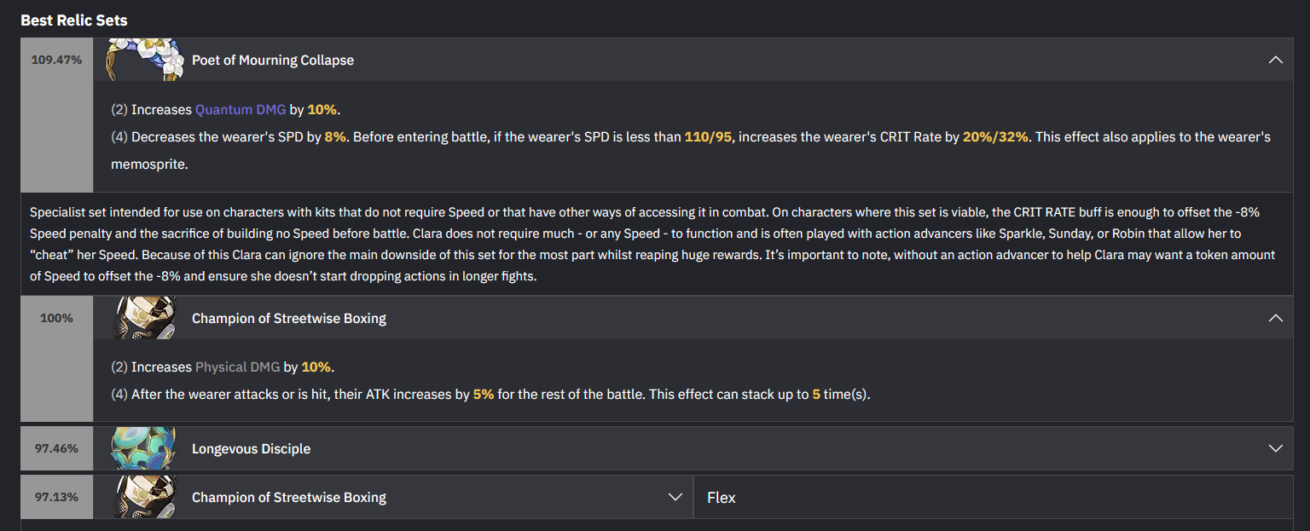
Task: Click the 109.47% score badge
Action: click(x=56, y=60)
